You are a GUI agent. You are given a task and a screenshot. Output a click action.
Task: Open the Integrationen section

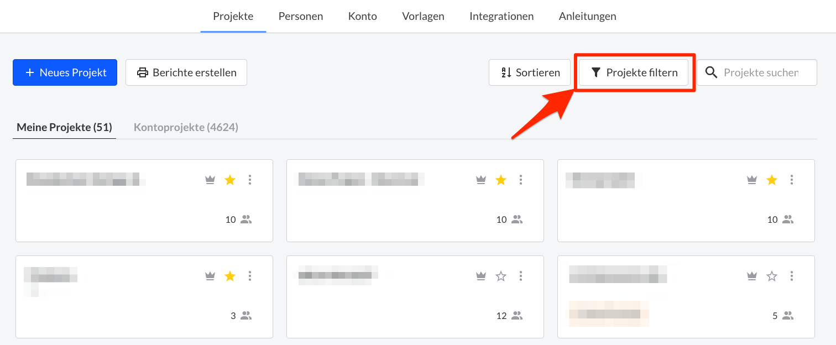(501, 16)
